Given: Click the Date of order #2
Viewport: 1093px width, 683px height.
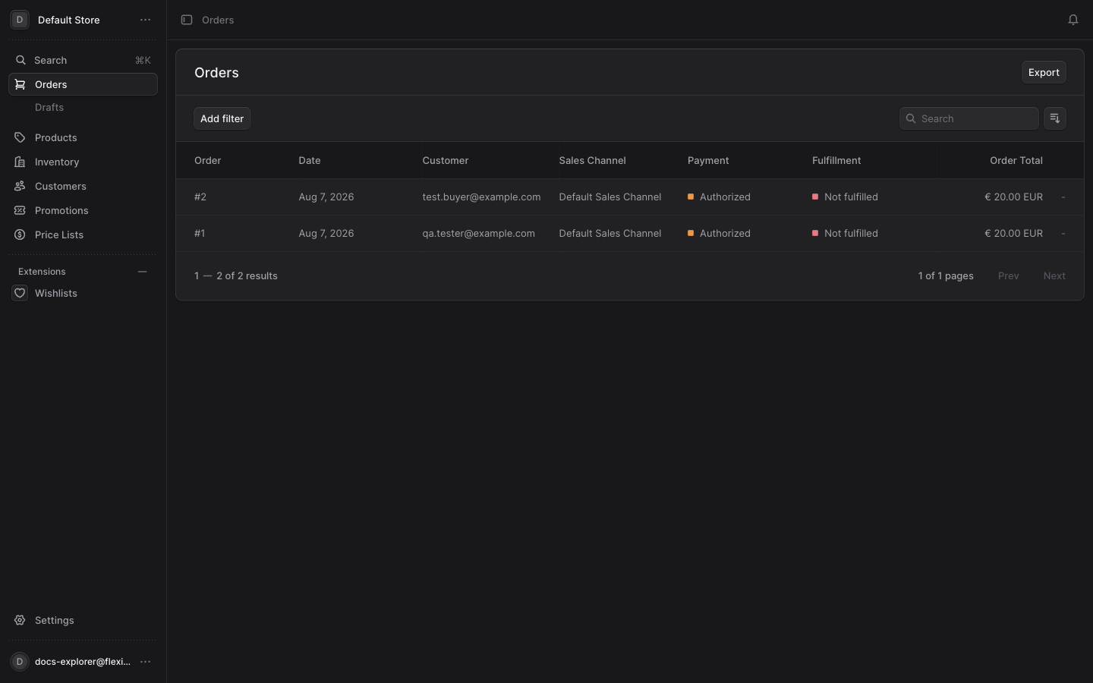Looking at the screenshot, I should coord(326,197).
